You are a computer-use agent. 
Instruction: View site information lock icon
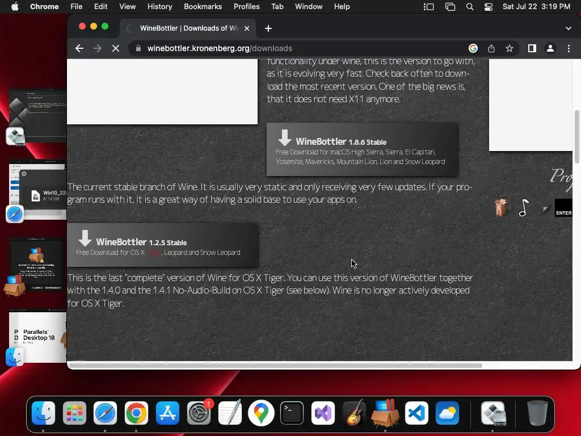pyautogui.click(x=138, y=49)
